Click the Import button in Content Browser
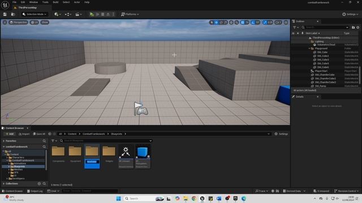This screenshot has width=362, height=203. click(x=24, y=134)
